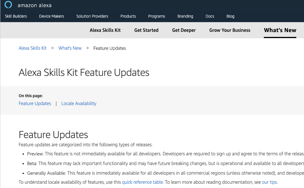Follow the What's New breadcrumb link

tap(70, 48)
